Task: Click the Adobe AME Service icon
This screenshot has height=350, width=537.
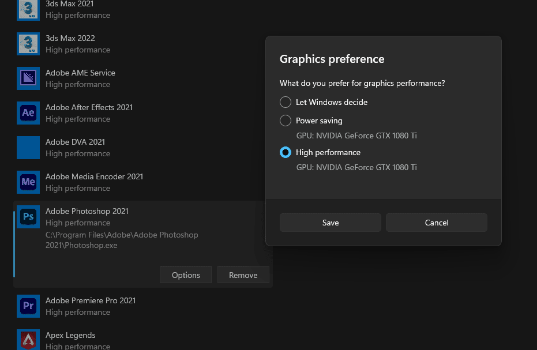Action: [x=28, y=78]
